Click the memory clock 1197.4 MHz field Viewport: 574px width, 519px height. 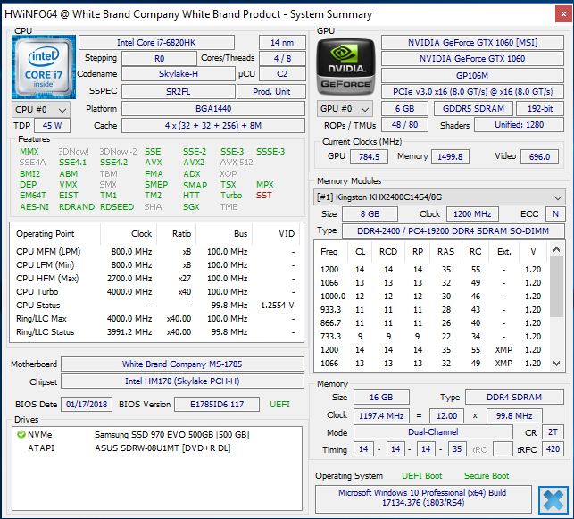381,416
